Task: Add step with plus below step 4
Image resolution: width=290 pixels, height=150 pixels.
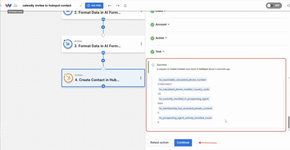Action: coord(103,86)
